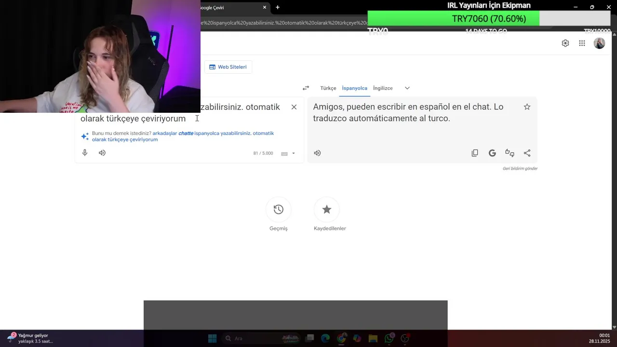Open WhatsApp from taskbar
This screenshot has width=617, height=347.
coord(389,338)
